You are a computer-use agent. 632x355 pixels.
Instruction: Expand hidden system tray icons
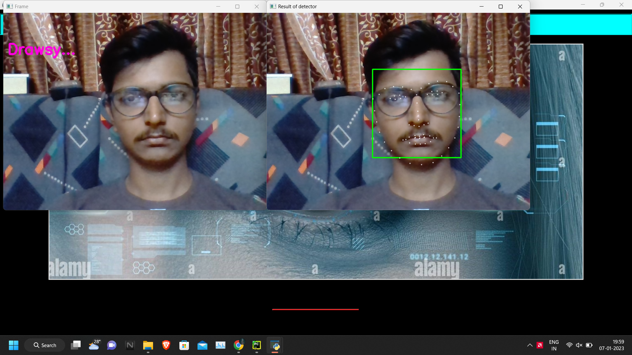(x=530, y=345)
